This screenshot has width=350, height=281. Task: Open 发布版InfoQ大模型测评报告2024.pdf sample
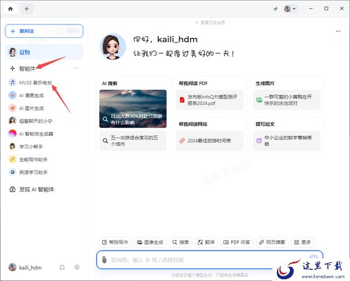[x=209, y=100]
